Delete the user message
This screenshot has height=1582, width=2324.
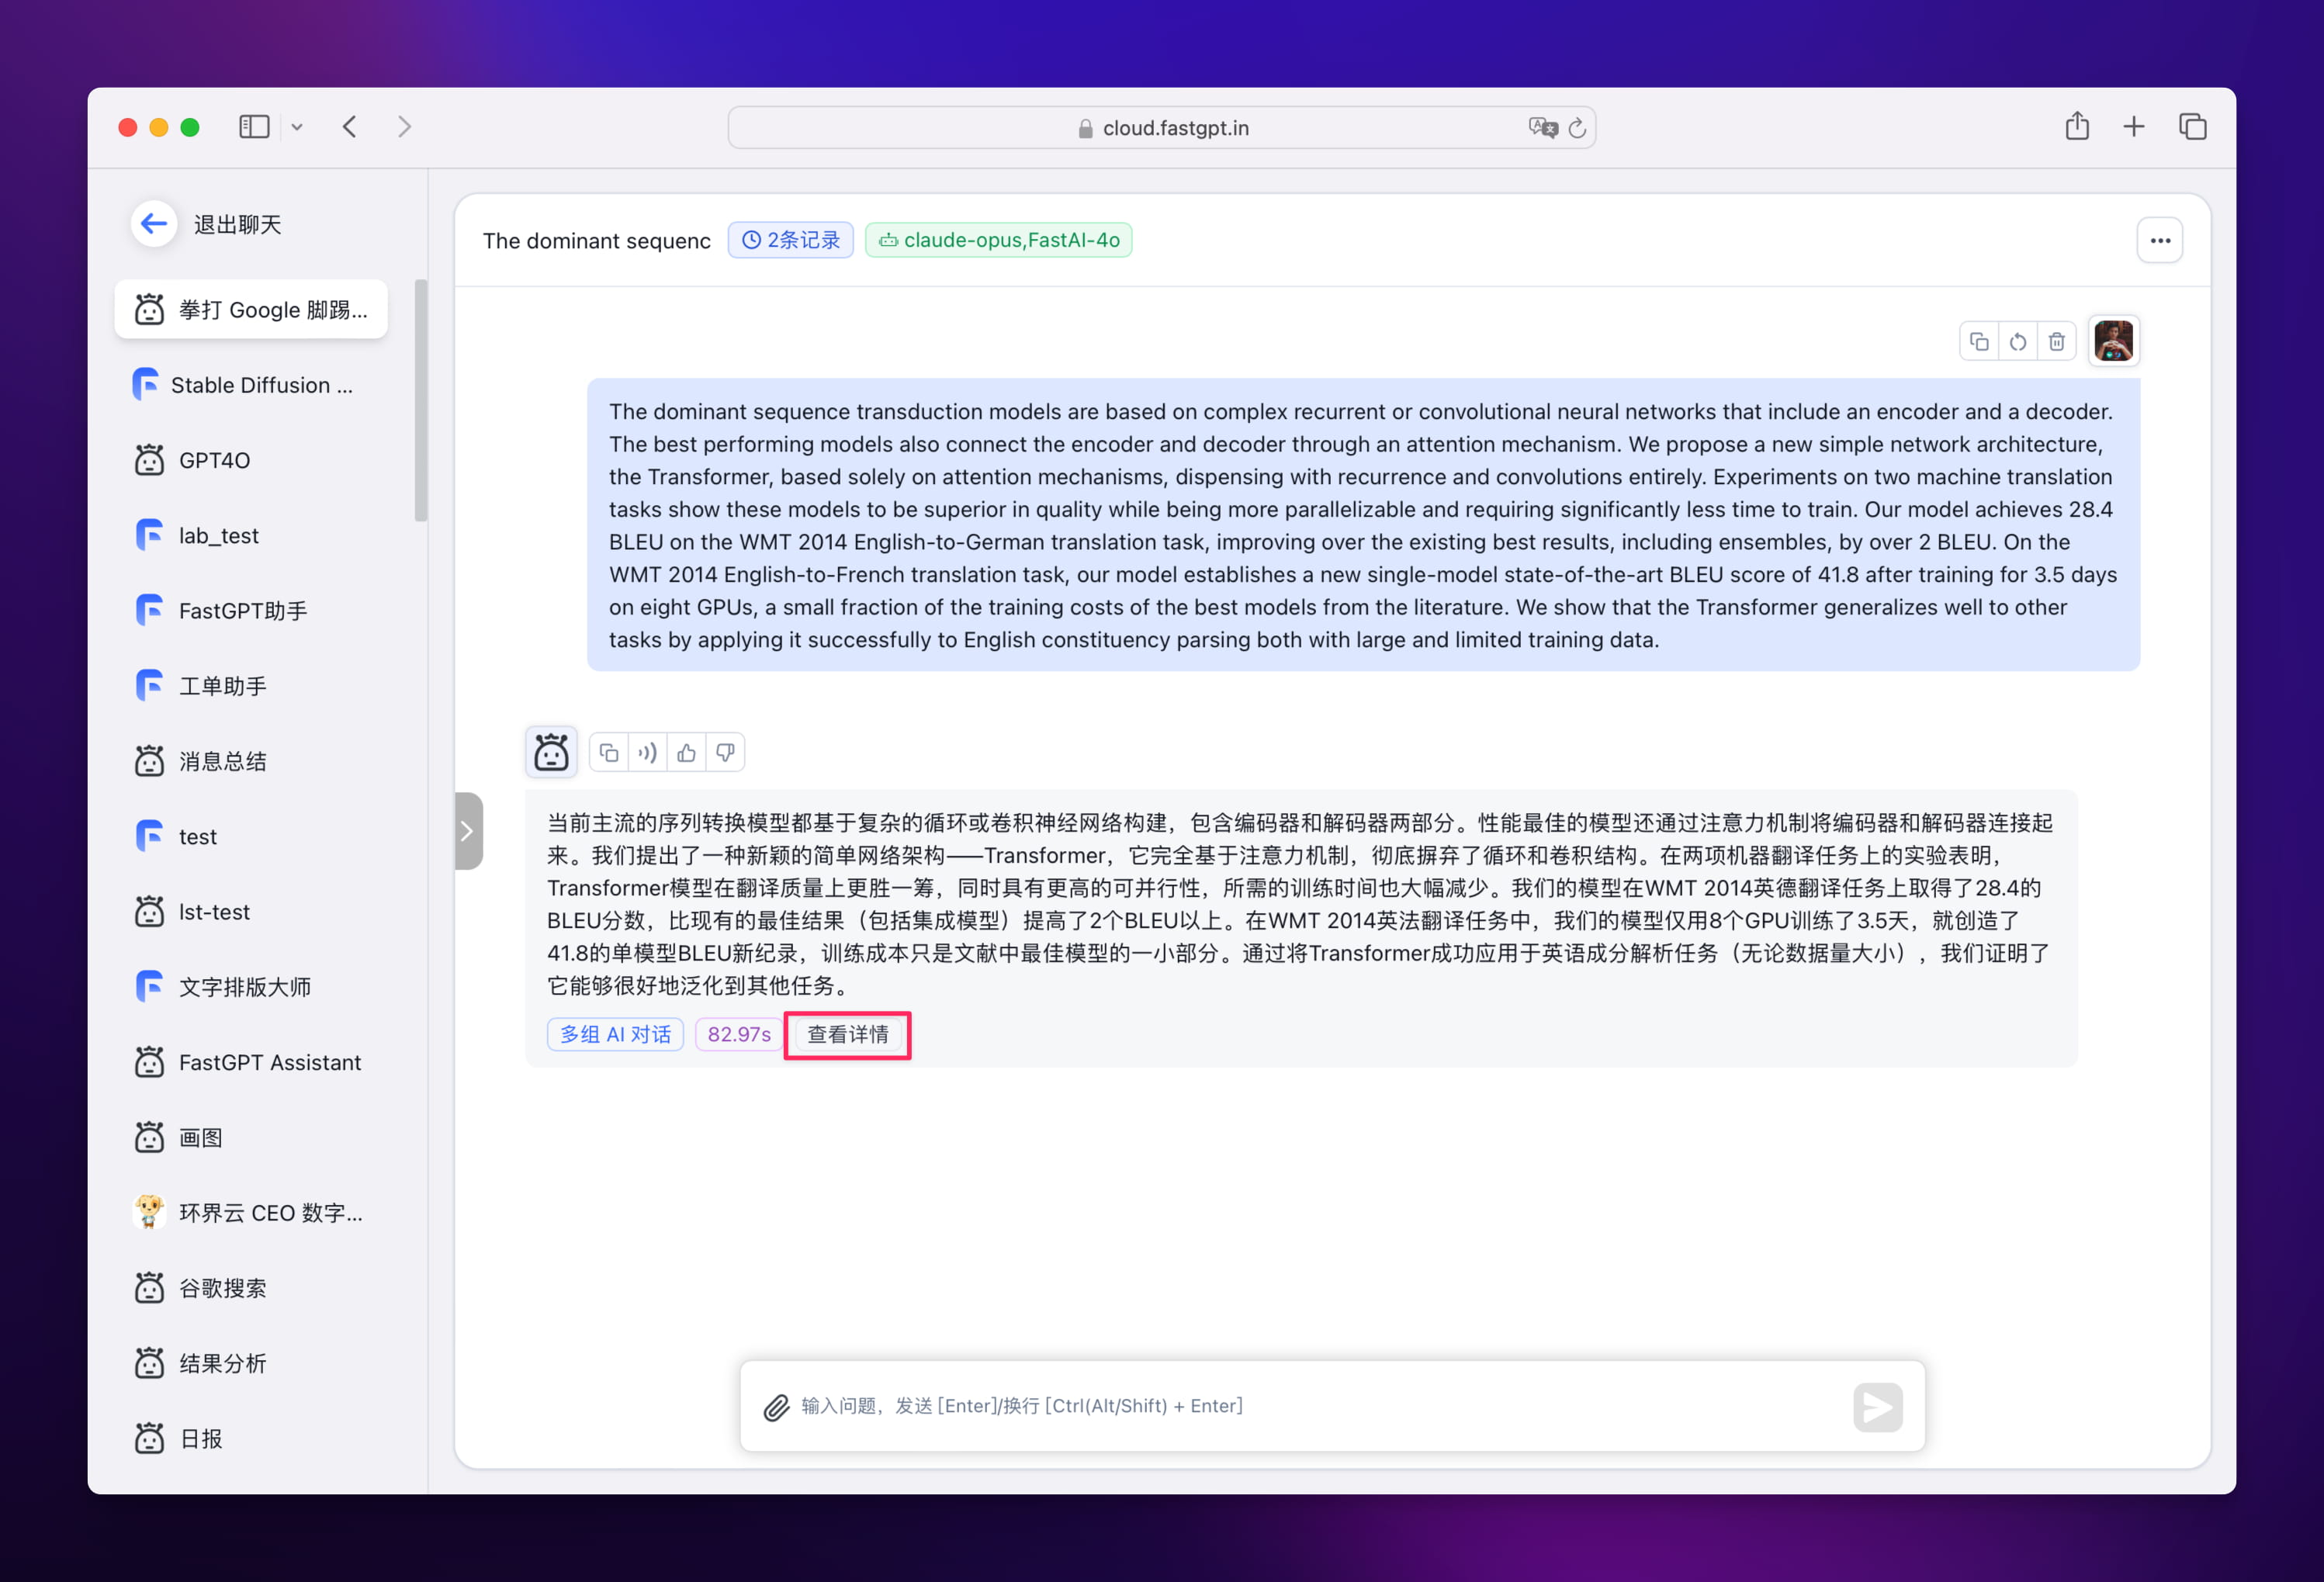pyautogui.click(x=2056, y=342)
